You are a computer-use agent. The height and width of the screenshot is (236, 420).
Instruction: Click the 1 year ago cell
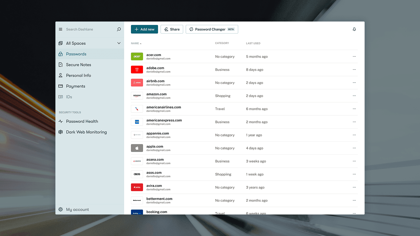254,135
